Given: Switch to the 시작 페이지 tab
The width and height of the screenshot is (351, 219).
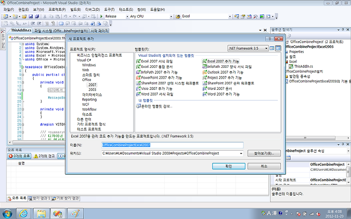Looking at the screenshot, I should click(99, 31).
